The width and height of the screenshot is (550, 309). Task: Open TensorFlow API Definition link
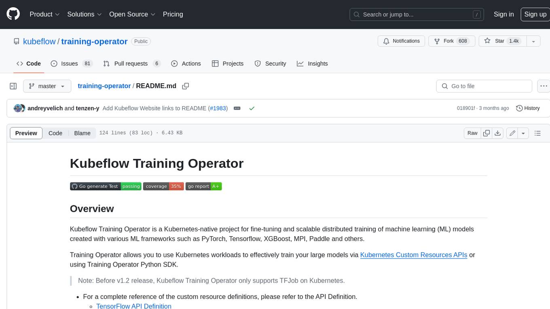[134, 306]
